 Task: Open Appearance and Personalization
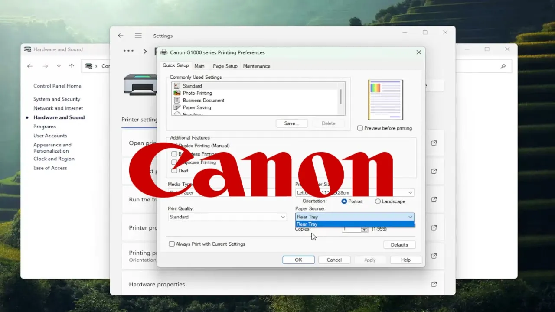click(52, 148)
